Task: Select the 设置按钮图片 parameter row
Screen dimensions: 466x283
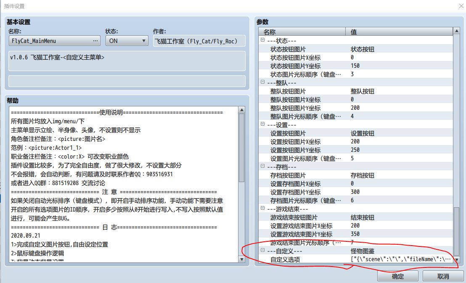Action: coord(356,133)
